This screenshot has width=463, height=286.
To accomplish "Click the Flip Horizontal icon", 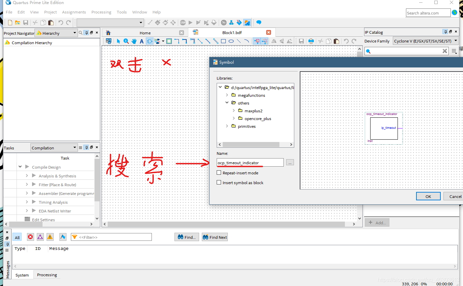I will [x=274, y=41].
